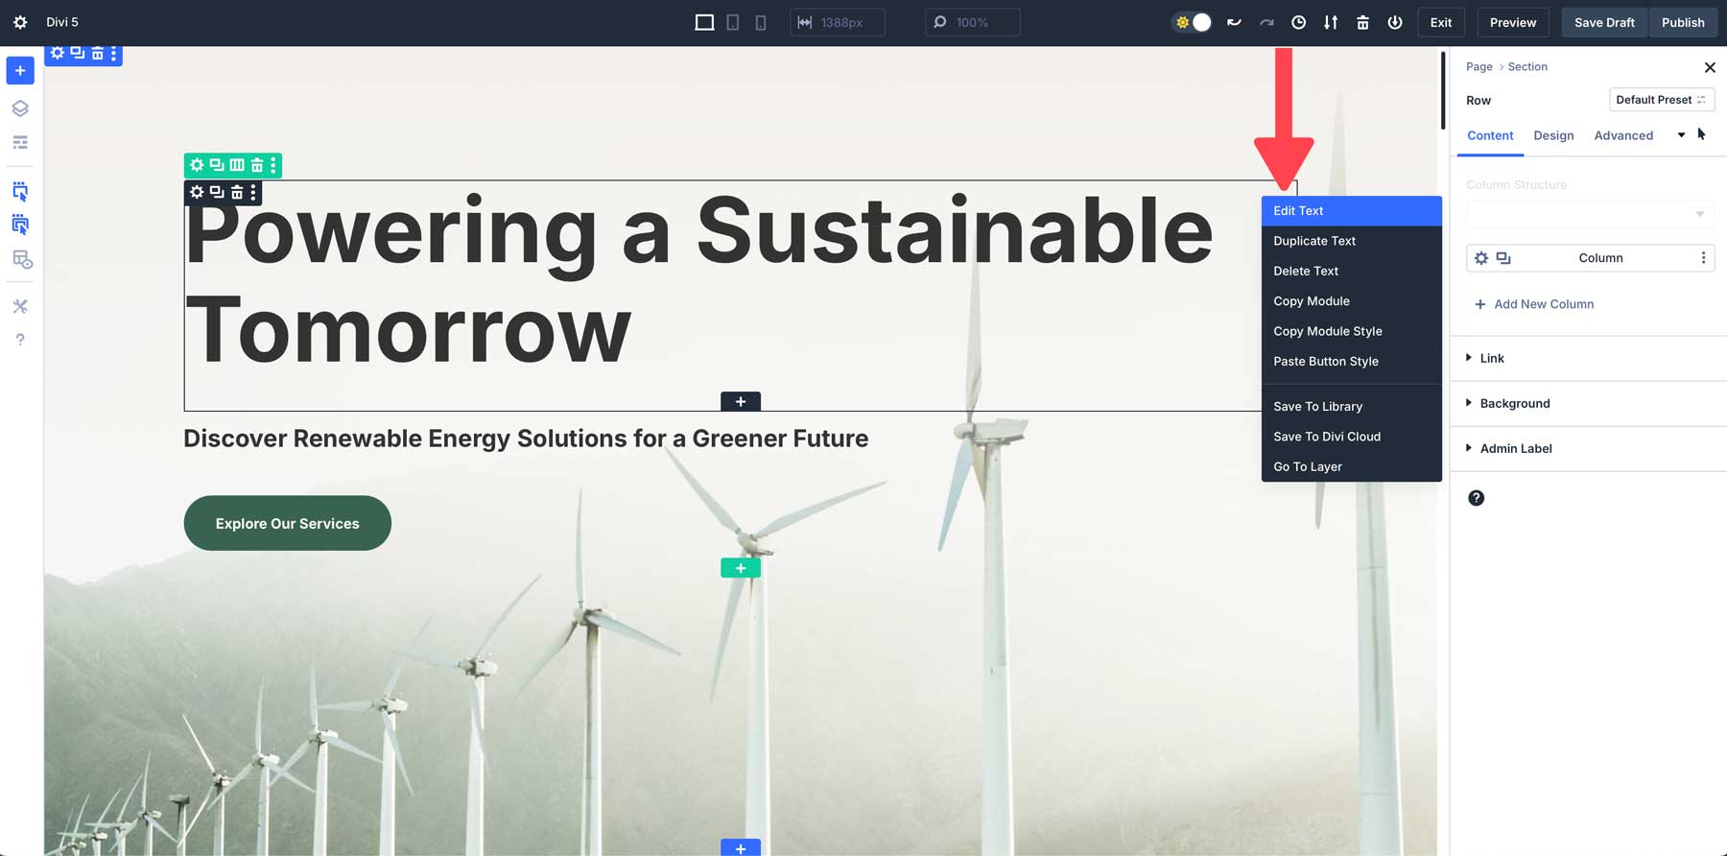Click the wireframe list icon in sidebar
The width and height of the screenshot is (1727, 856).
[x=20, y=142]
